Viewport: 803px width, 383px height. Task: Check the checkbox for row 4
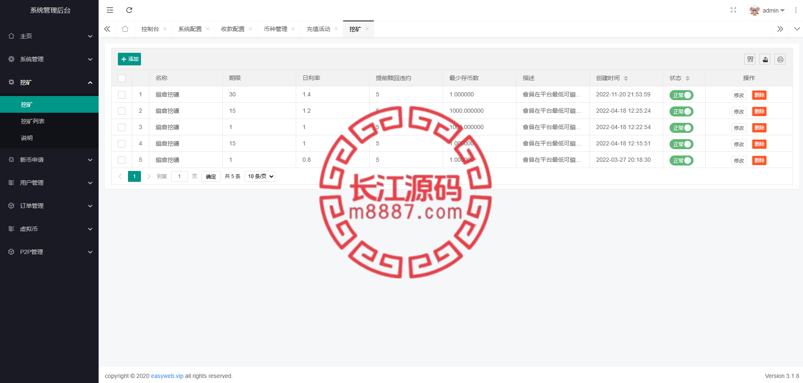point(122,144)
